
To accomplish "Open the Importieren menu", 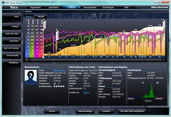I will [x=35, y=7].
